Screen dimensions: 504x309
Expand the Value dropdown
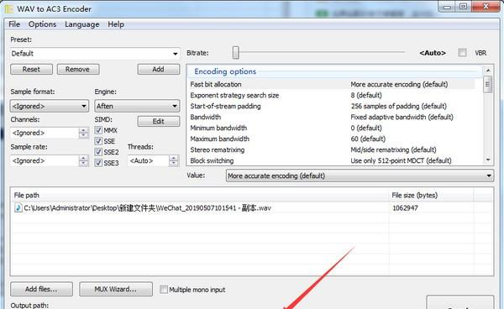(360, 175)
